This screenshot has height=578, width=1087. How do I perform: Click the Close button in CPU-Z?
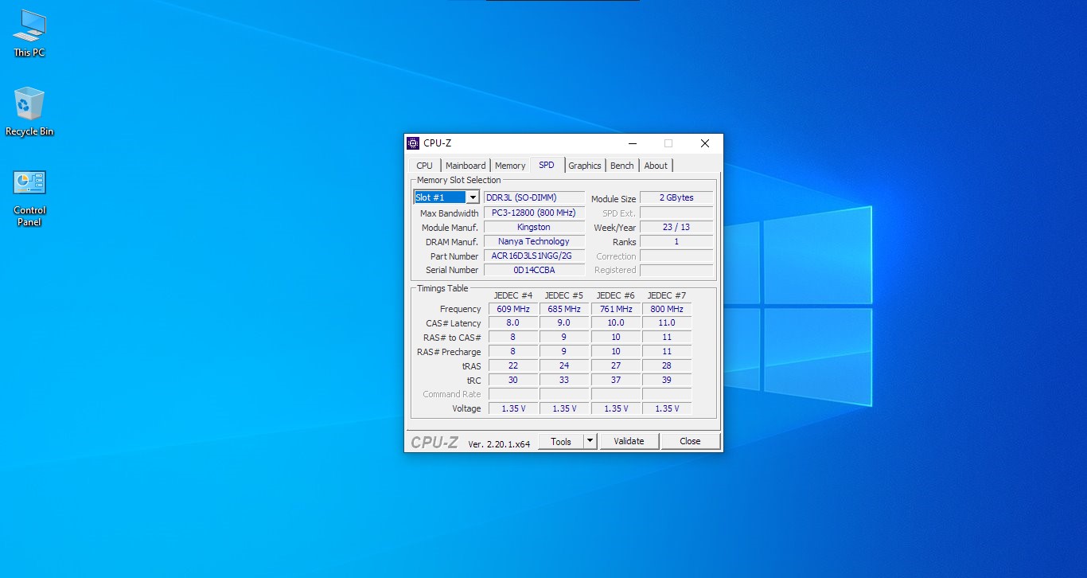[690, 441]
